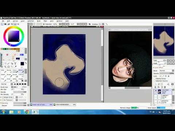Adjust the layer Opacity slider
The height and width of the screenshot is (131, 175).
pos(167,74)
